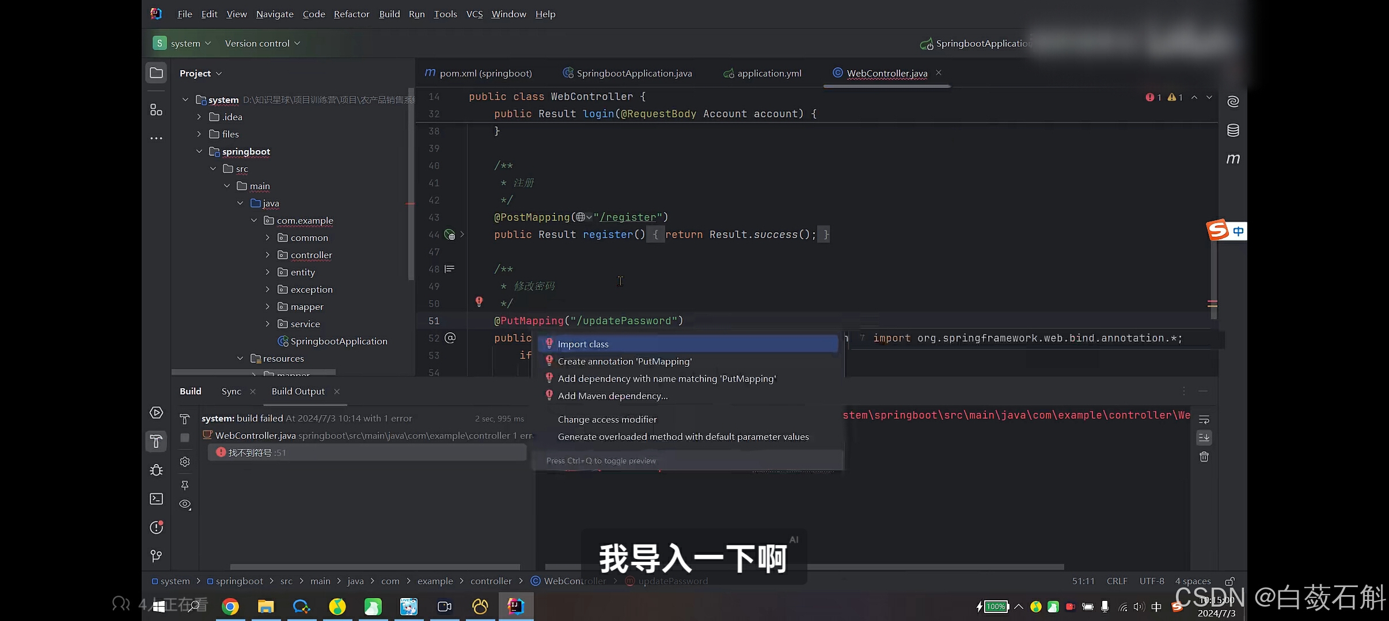This screenshot has height=621, width=1389.
Task: Open the Maven tool window
Action: pyautogui.click(x=1233, y=159)
